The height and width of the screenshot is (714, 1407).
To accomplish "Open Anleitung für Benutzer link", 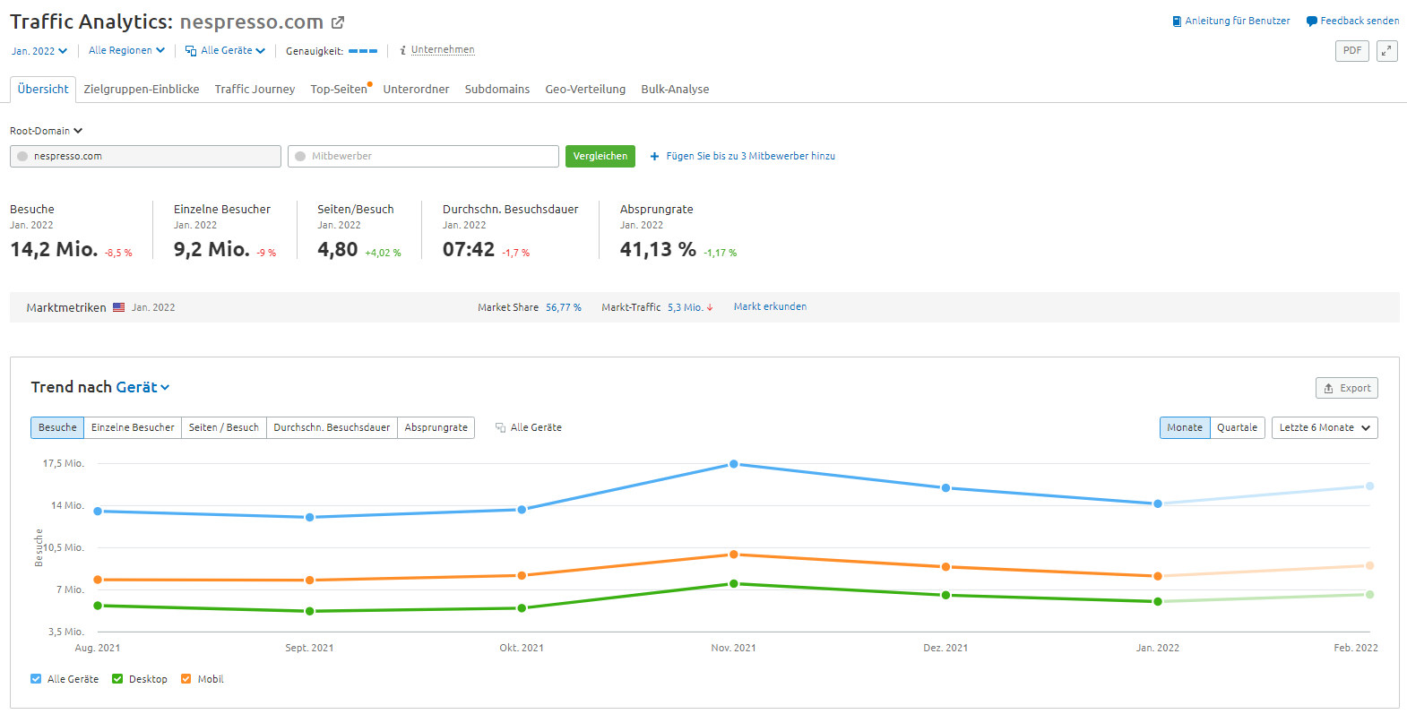I will pyautogui.click(x=1238, y=21).
